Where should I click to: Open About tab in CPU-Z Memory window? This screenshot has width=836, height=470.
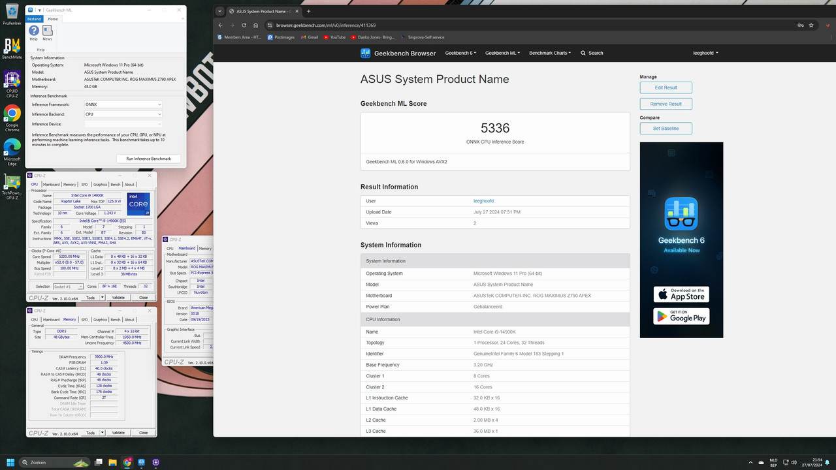[129, 320]
